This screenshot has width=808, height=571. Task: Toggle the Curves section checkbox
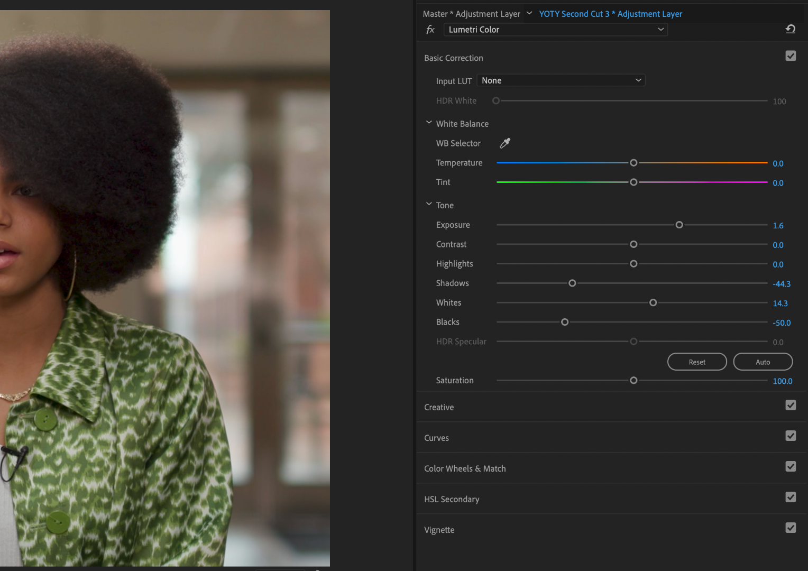[791, 436]
